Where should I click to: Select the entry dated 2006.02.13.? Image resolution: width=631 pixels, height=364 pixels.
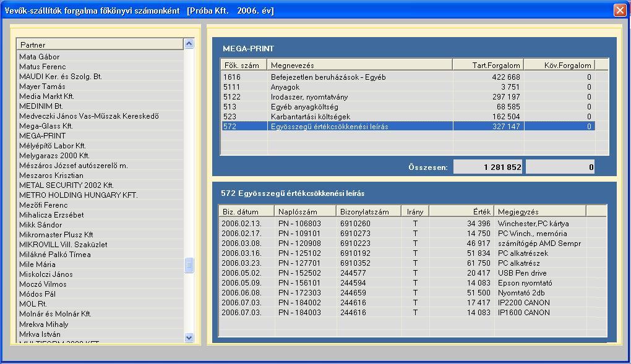(x=403, y=223)
